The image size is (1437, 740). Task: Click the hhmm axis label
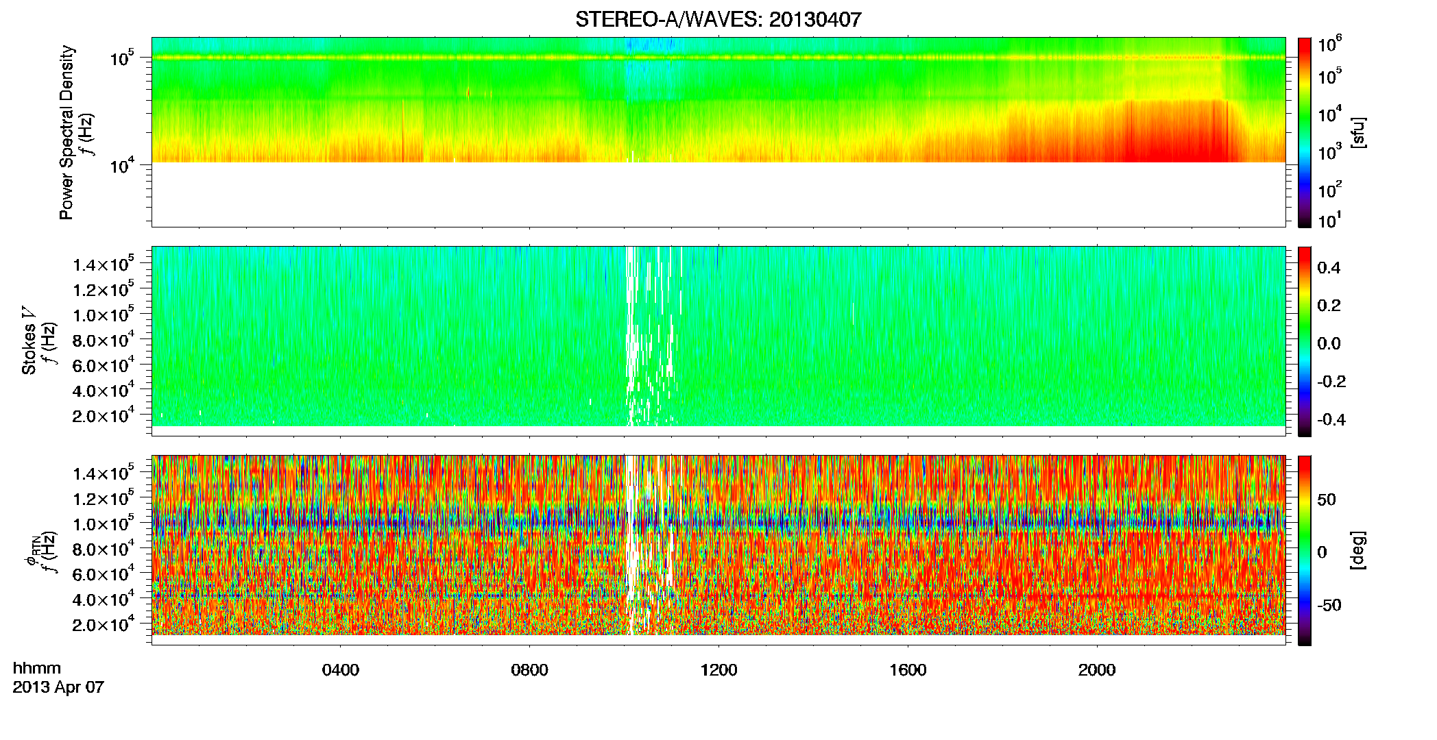tap(37, 668)
